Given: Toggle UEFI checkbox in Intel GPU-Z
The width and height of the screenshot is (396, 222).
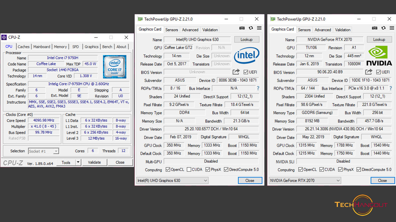Looking at the screenshot, I should point(246,72).
